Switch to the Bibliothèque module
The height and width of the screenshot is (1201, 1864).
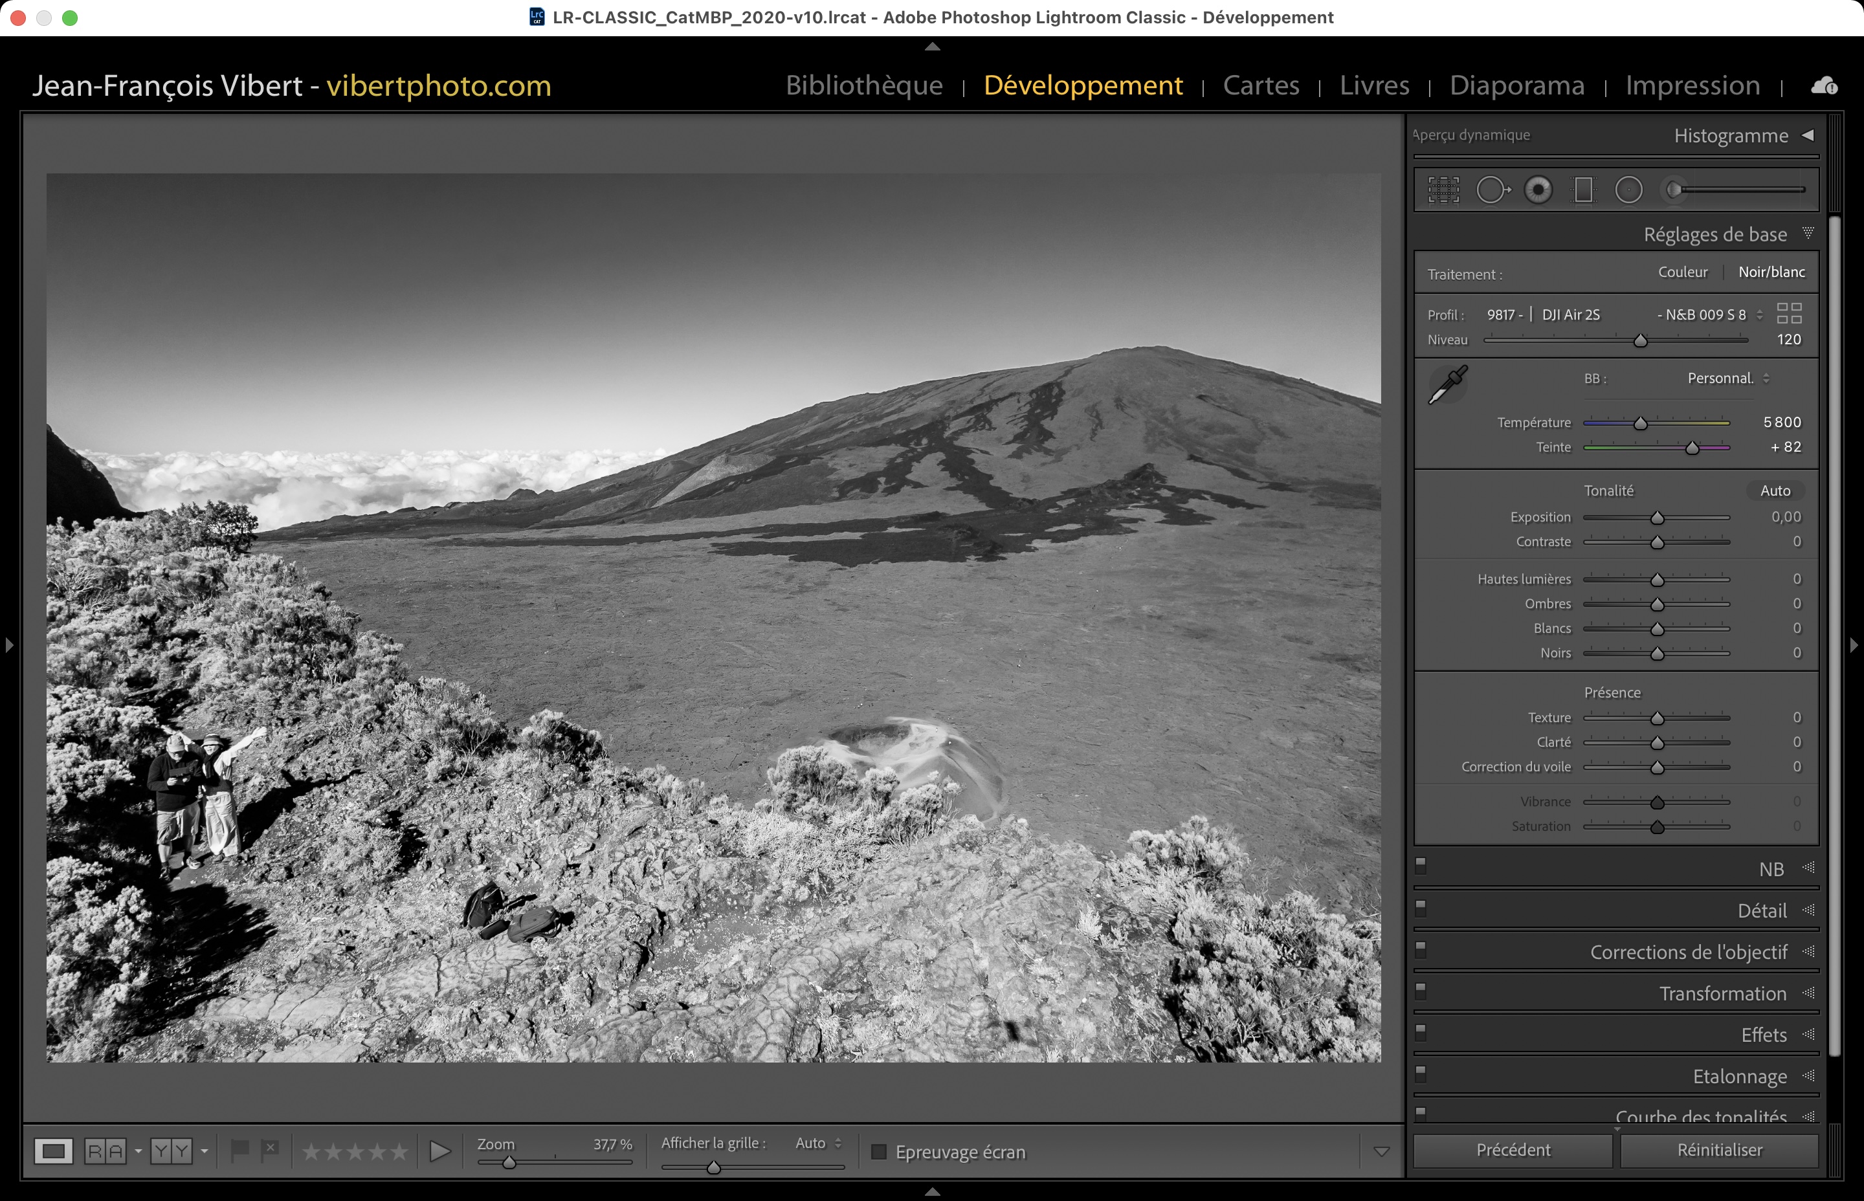tap(863, 85)
